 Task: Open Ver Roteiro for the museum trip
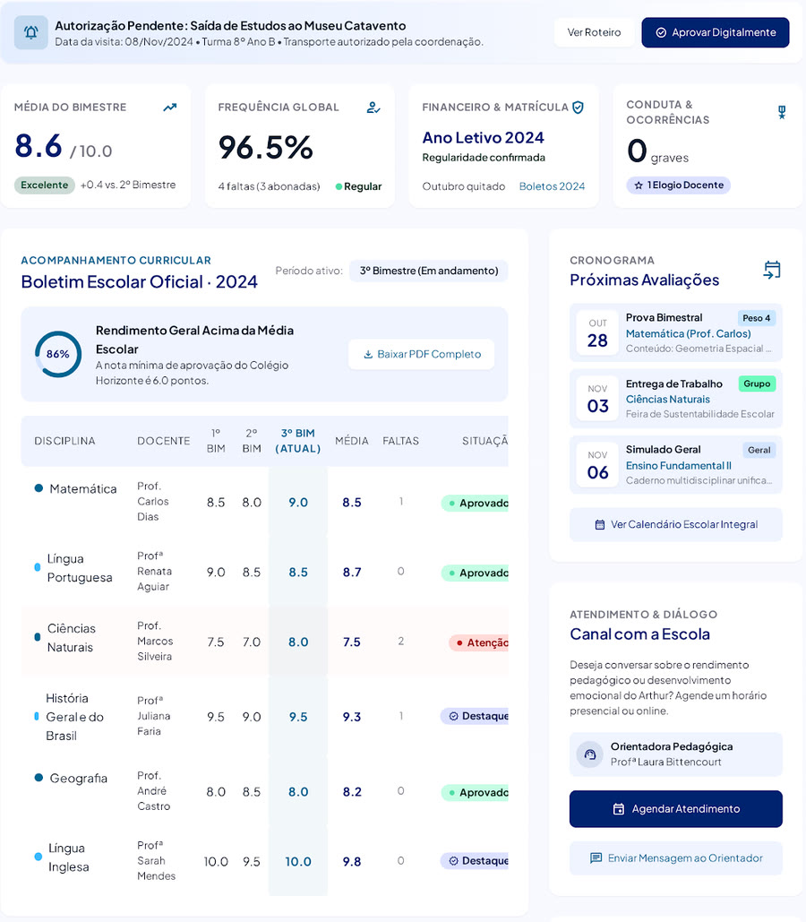pos(594,32)
